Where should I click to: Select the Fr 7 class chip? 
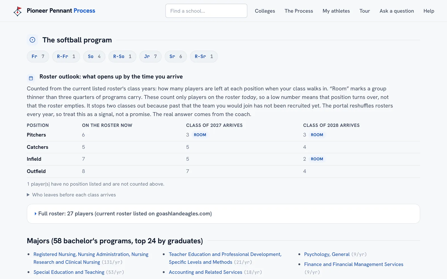coord(38,57)
